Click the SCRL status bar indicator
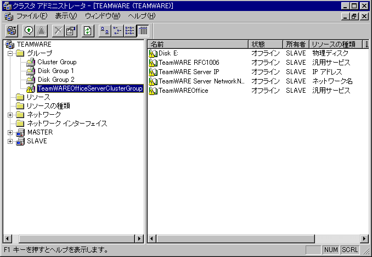Viewport: 372px width, 257px height. (350, 250)
